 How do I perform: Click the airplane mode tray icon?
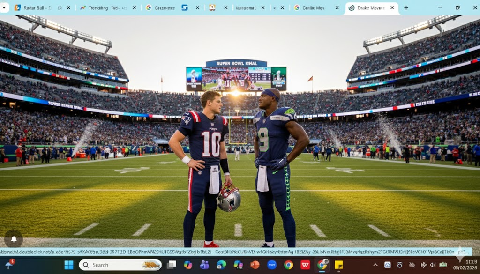pyautogui.click(x=424, y=265)
